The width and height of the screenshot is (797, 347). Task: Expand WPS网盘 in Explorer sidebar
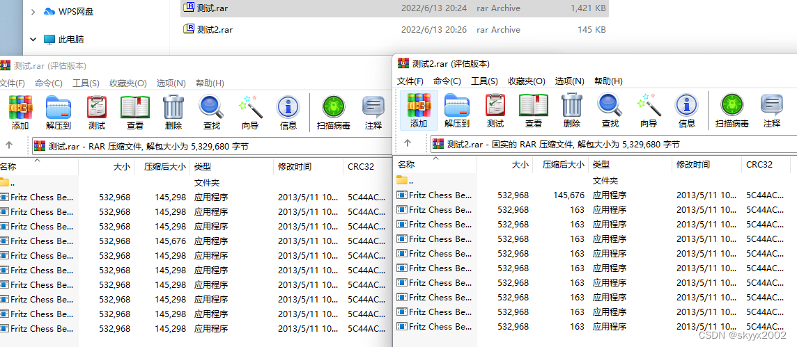(x=33, y=11)
